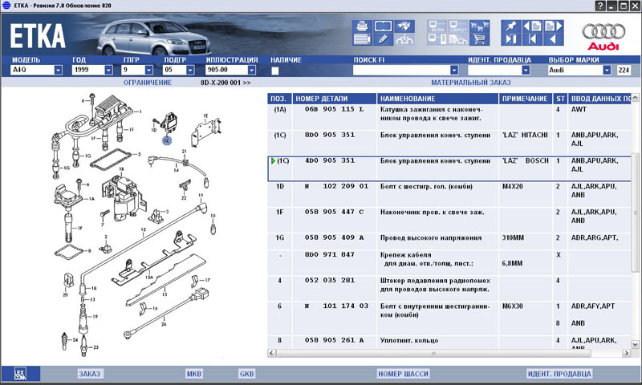This screenshot has width=642, height=385.
Task: Click the pencil edit icon
Action: (x=383, y=39)
